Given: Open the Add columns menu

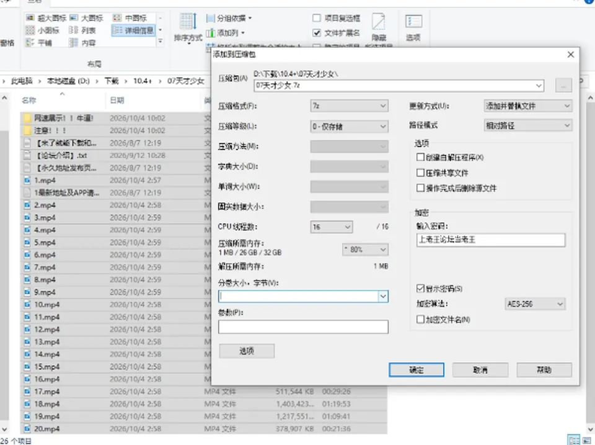Looking at the screenshot, I should 226,33.
